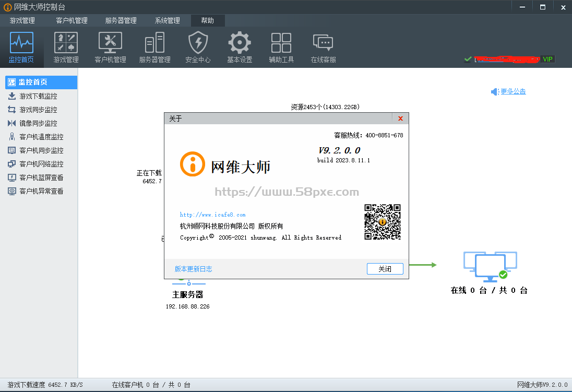The width and height of the screenshot is (572, 392).
Task: Click the 主服务器 label
Action: pyautogui.click(x=187, y=294)
